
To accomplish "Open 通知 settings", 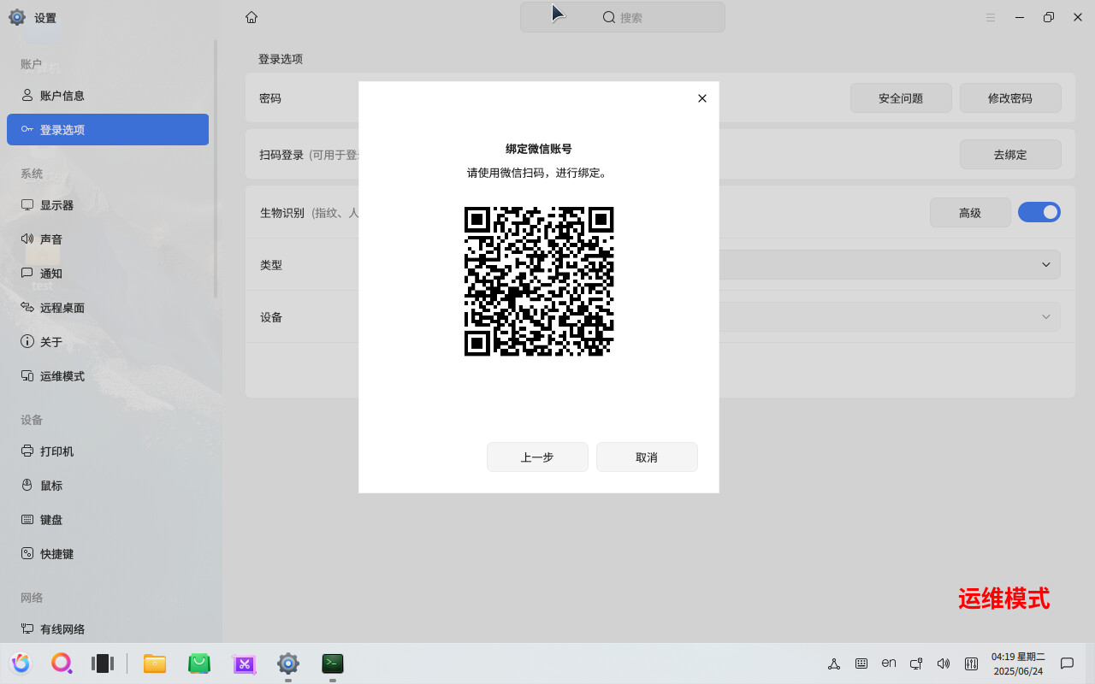I will (108, 274).
